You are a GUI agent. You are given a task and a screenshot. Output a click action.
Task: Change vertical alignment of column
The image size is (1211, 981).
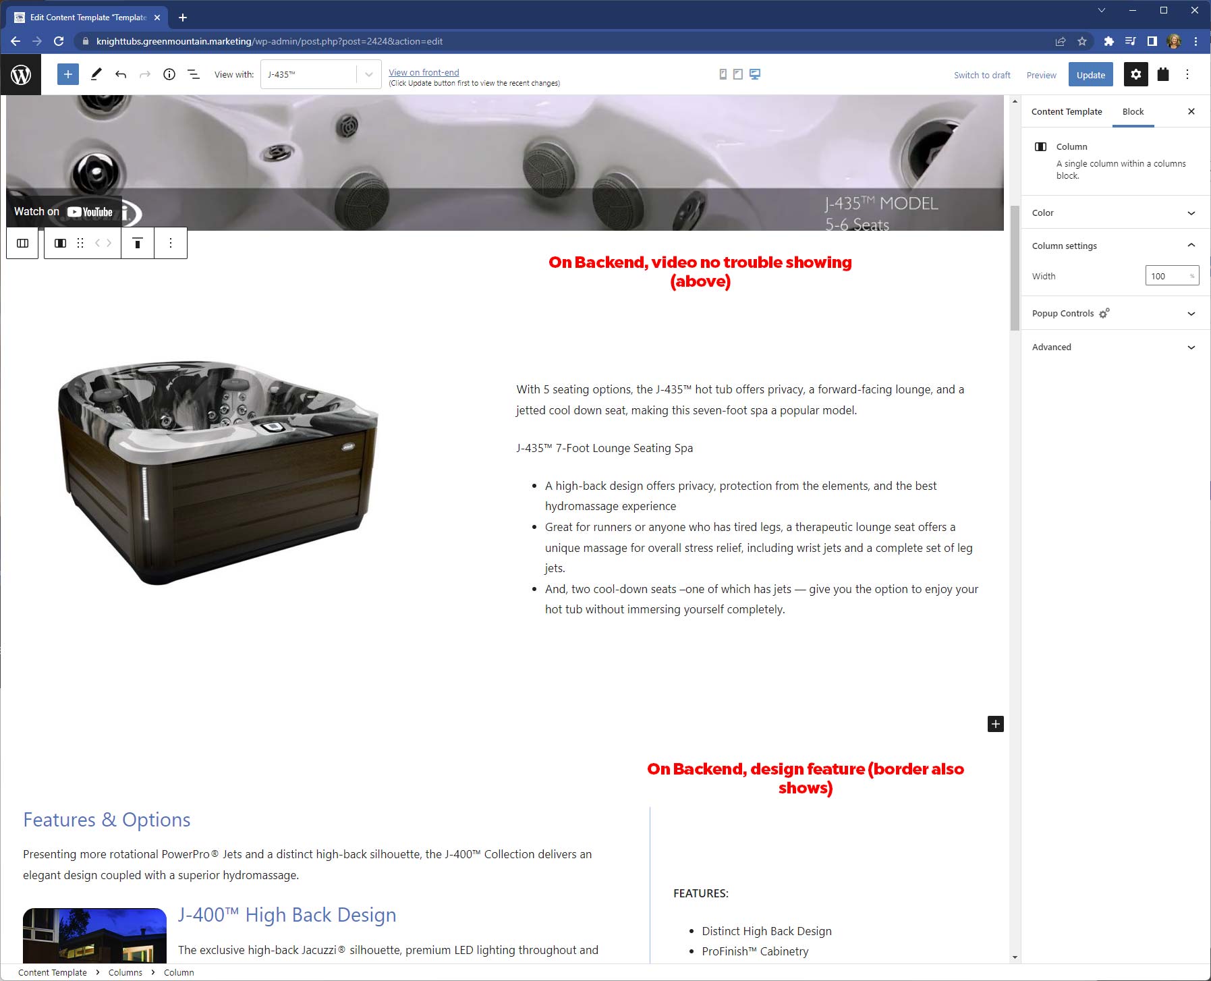tap(138, 244)
